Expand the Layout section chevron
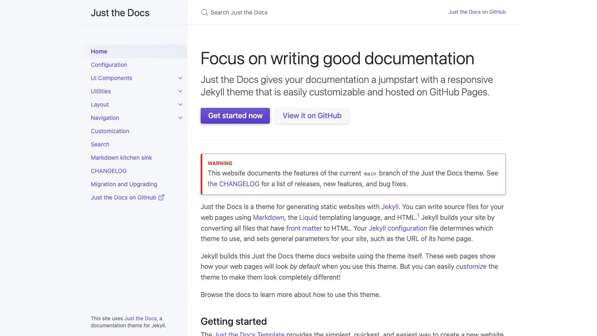597x336 pixels. (180, 105)
